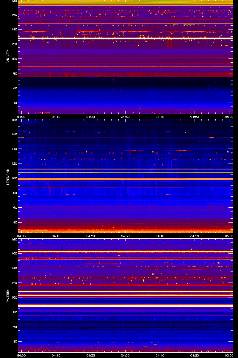
Task: Click 04:20 tick label below Learmonth spectrogram
Action: tap(91, 236)
